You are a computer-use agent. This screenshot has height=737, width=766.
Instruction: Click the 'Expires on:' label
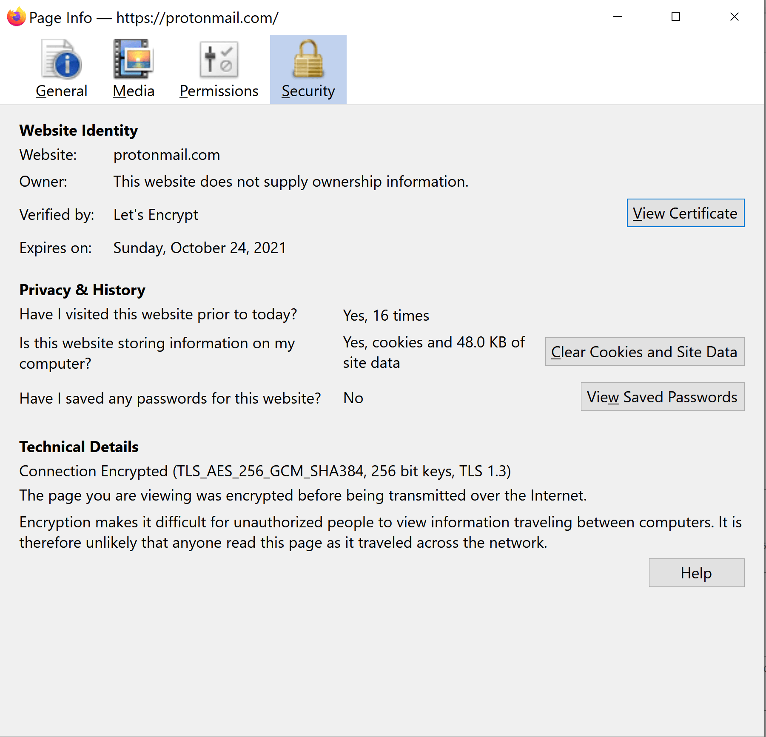[x=56, y=248]
